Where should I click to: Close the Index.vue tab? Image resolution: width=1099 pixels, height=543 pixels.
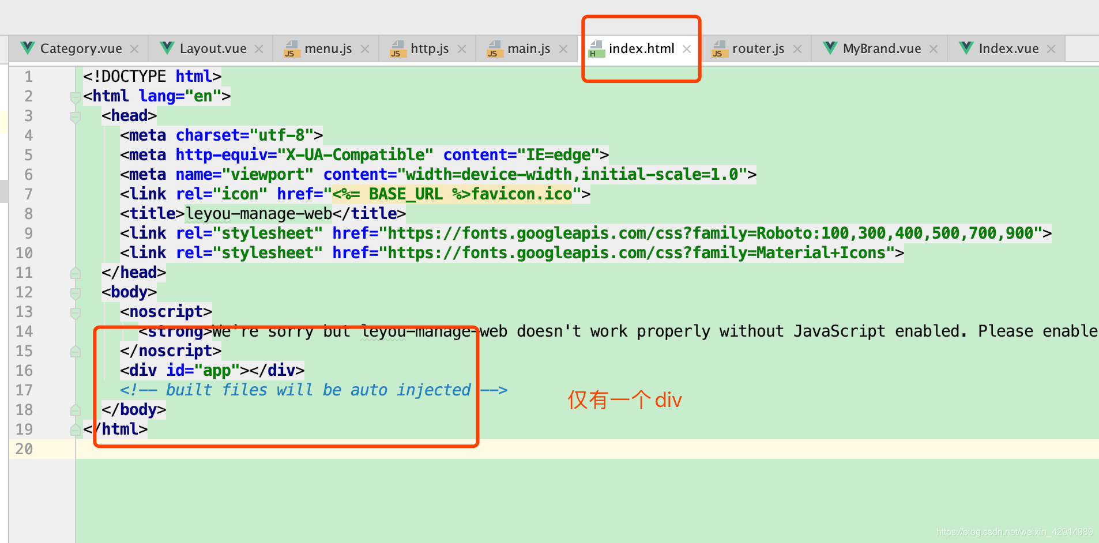(1051, 50)
